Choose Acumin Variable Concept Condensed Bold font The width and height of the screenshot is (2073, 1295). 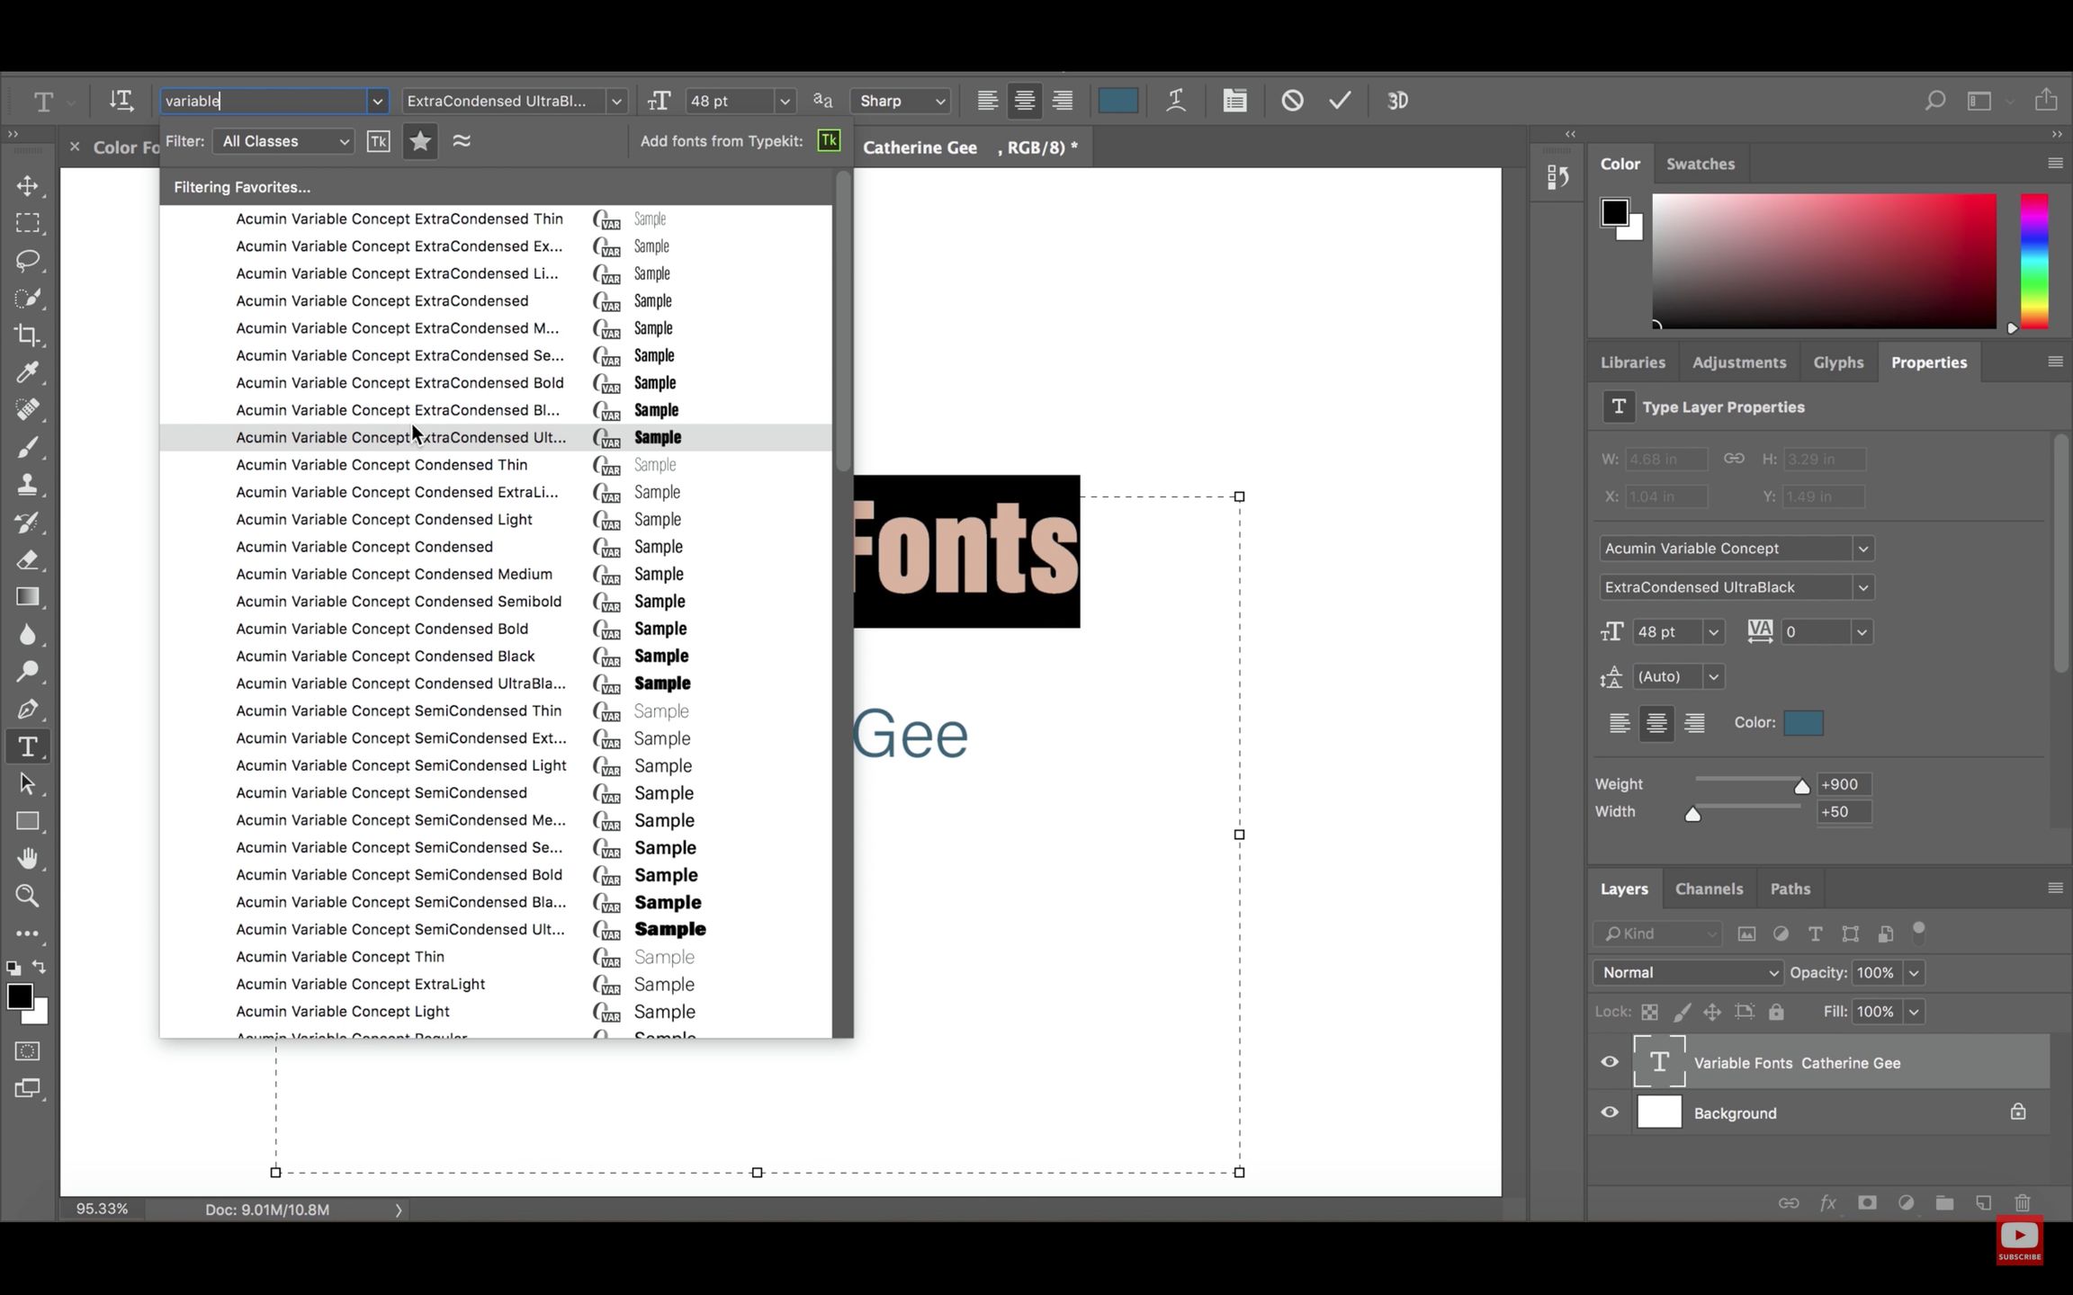(382, 629)
